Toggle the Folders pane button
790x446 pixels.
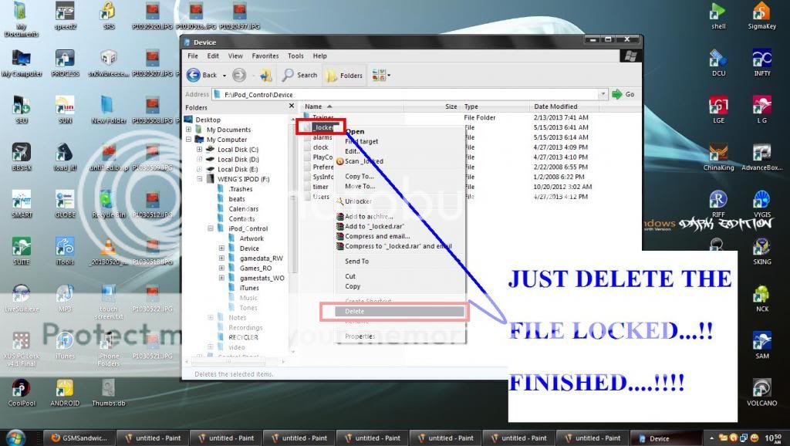coord(343,75)
